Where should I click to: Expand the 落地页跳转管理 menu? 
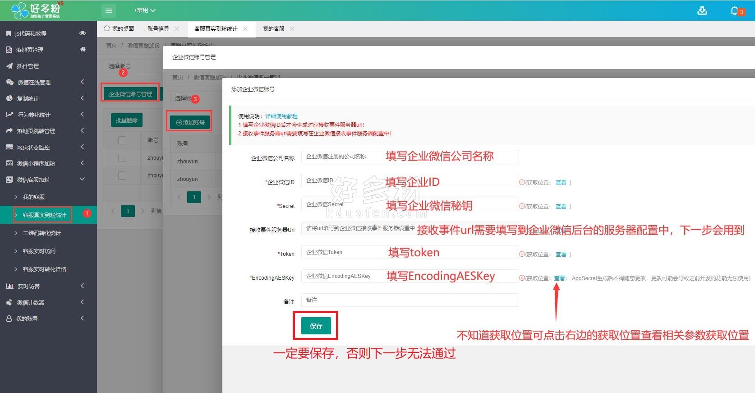[x=82, y=130]
